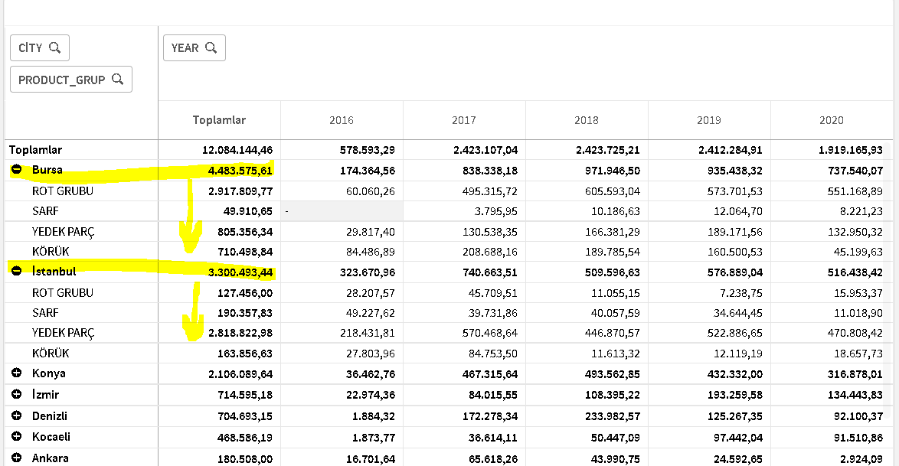This screenshot has height=466, width=899.
Task: Click the search icon in YEAR field
Action: pos(211,47)
